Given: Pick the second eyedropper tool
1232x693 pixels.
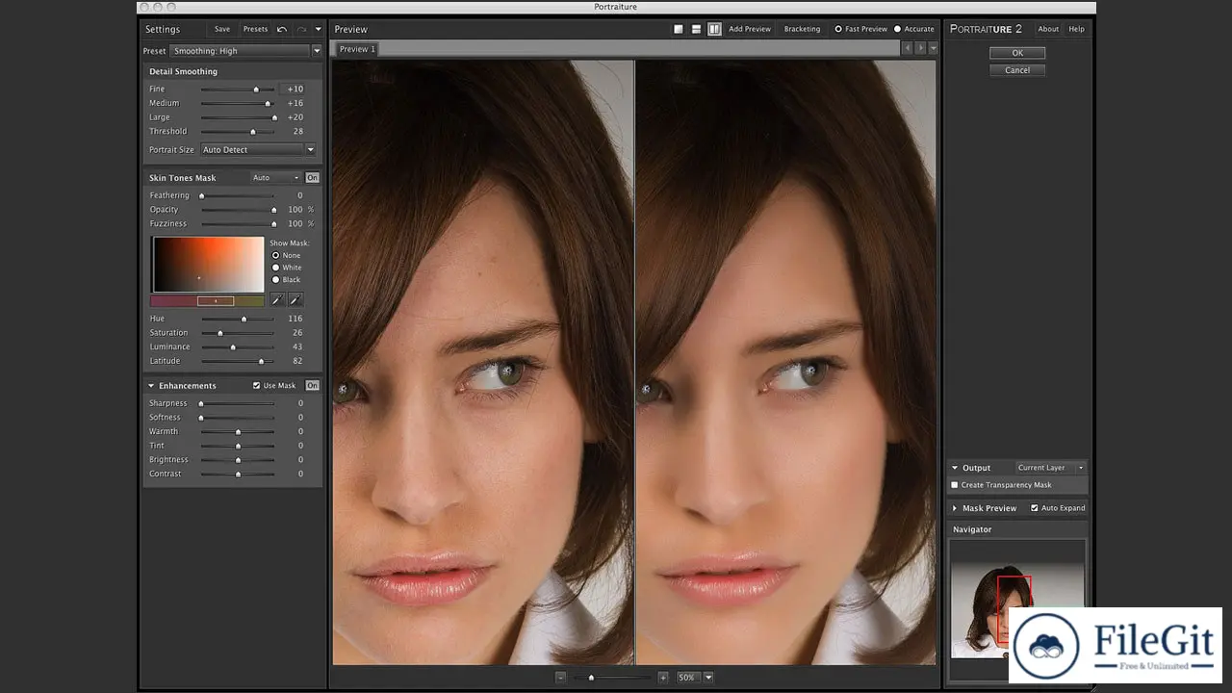Looking at the screenshot, I should coord(295,300).
